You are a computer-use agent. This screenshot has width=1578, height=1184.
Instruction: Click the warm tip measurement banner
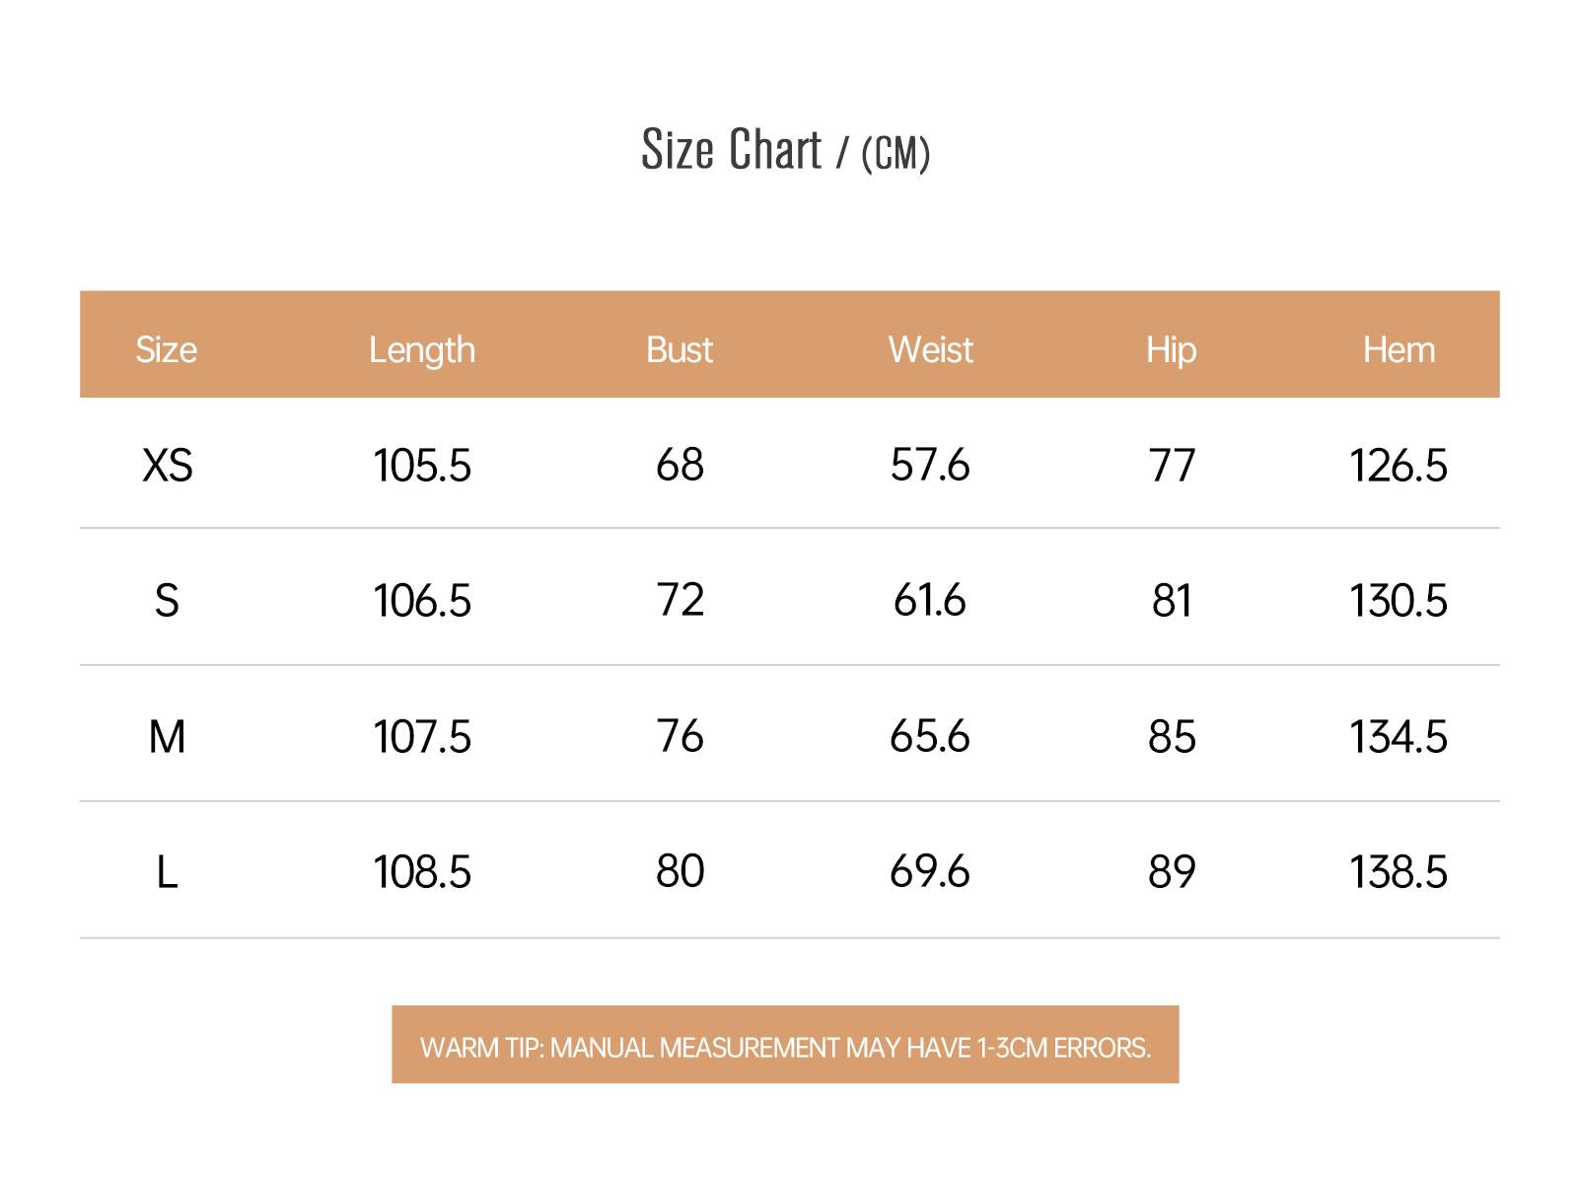tap(785, 1045)
